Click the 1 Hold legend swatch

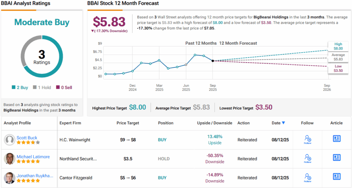34,88
